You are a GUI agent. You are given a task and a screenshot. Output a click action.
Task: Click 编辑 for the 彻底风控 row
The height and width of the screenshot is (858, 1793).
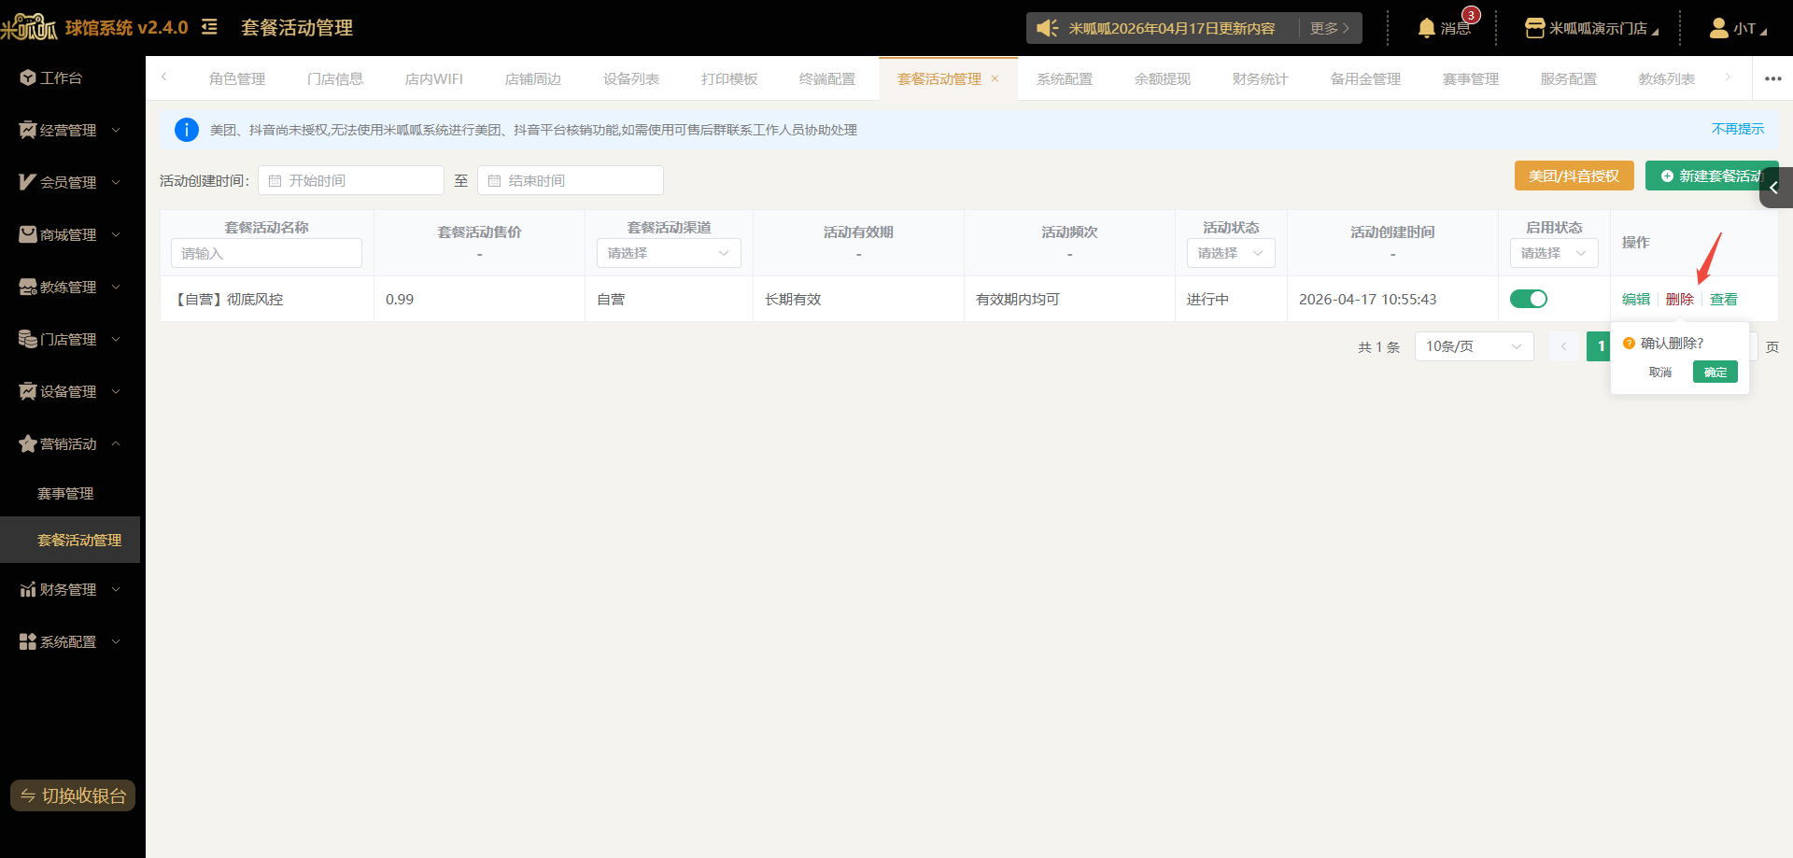pos(1636,299)
